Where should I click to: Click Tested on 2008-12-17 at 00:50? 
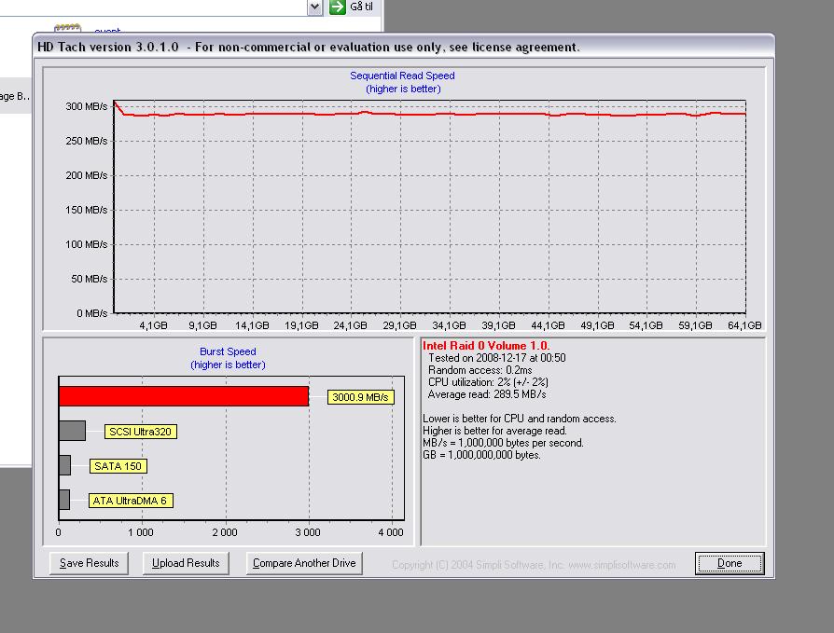(497, 358)
